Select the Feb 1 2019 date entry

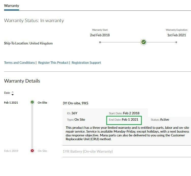pyautogui.click(x=11, y=151)
